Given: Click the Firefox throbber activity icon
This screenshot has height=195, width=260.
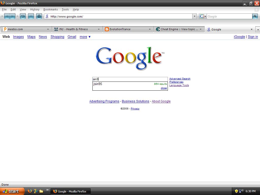Looking at the screenshot, I should coord(256,10).
